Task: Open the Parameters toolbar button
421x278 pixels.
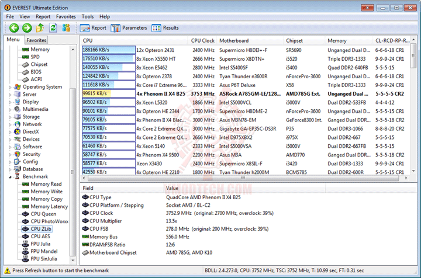Action: [x=129, y=28]
